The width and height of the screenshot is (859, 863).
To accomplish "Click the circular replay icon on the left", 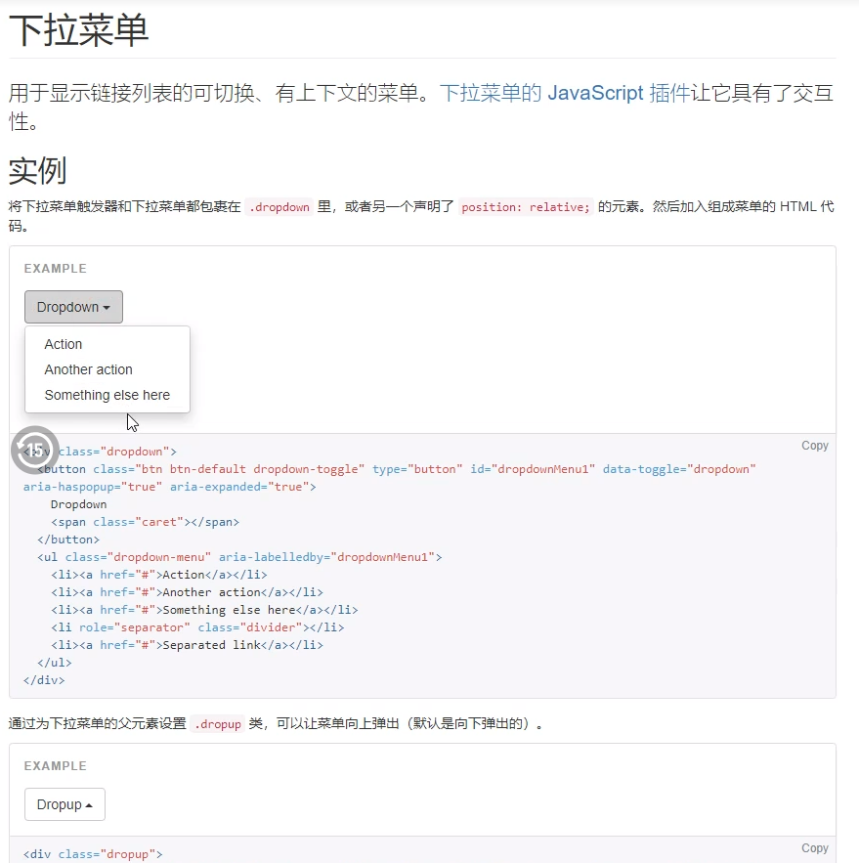I will point(36,449).
